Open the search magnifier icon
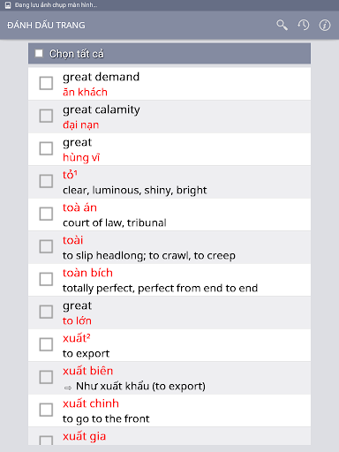 tap(282, 26)
